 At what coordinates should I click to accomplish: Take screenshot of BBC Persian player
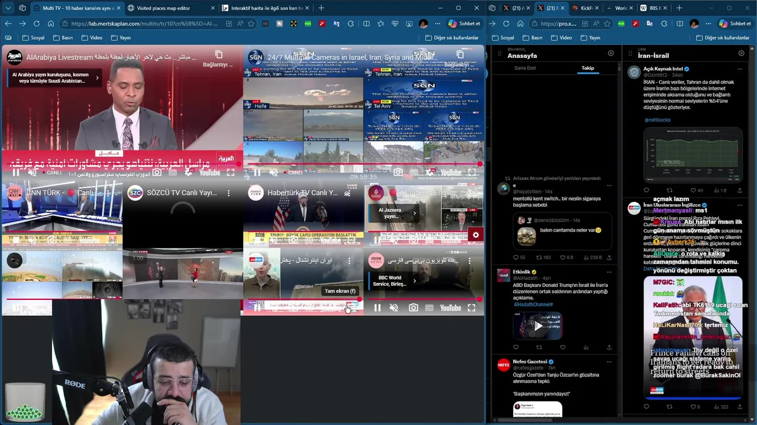[413, 308]
